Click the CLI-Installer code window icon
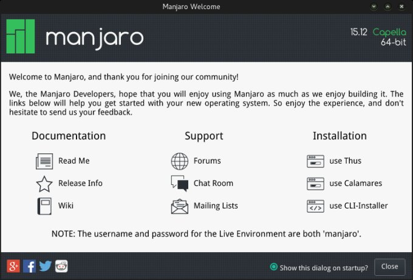The height and width of the screenshot is (280, 413). pos(315,206)
